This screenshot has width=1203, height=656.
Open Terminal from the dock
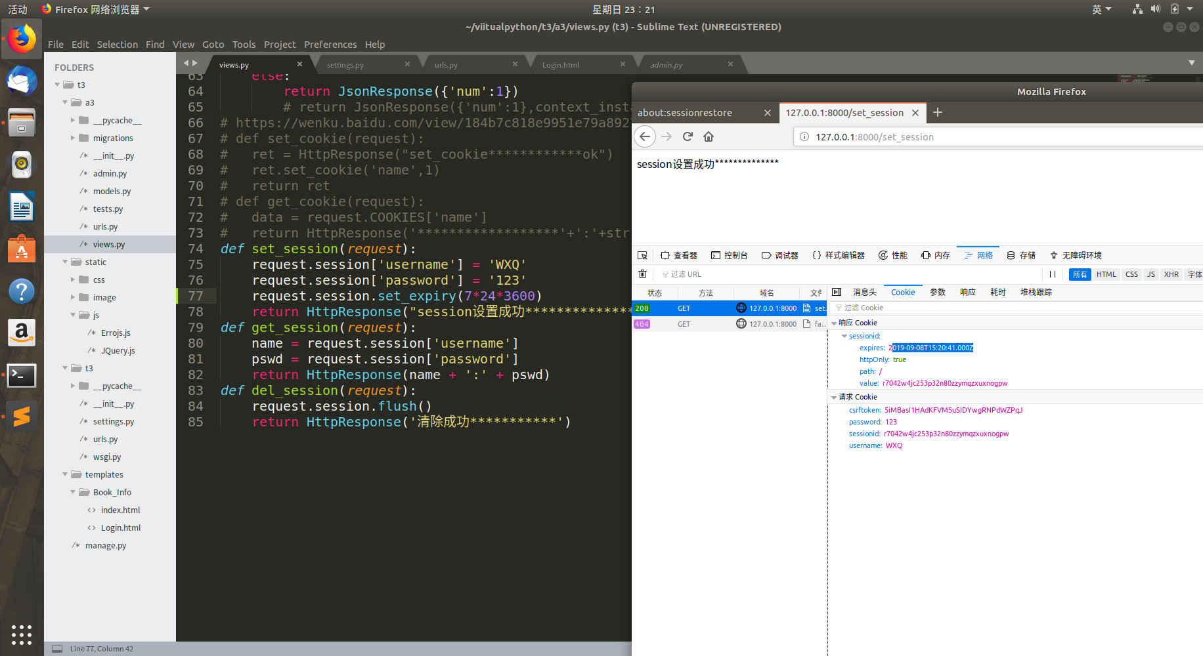tap(22, 375)
